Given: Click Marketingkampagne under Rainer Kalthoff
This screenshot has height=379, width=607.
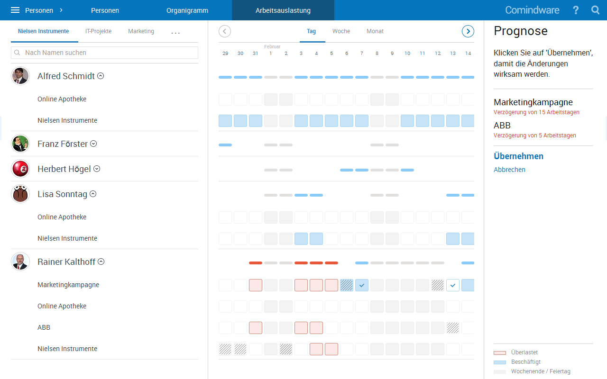Looking at the screenshot, I should click(x=68, y=285).
